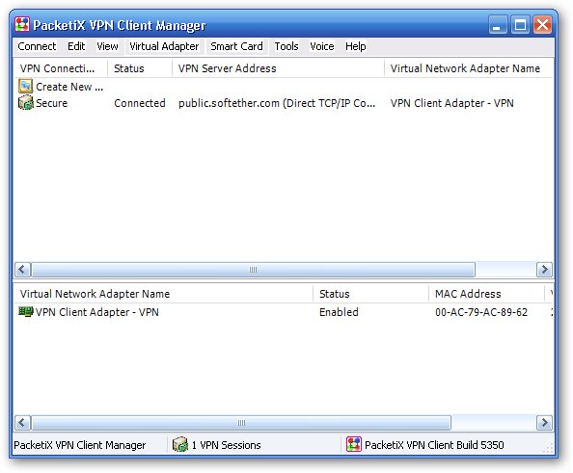This screenshot has width=573, height=473.
Task: Sort by Status column in connections list
Action: click(140, 68)
